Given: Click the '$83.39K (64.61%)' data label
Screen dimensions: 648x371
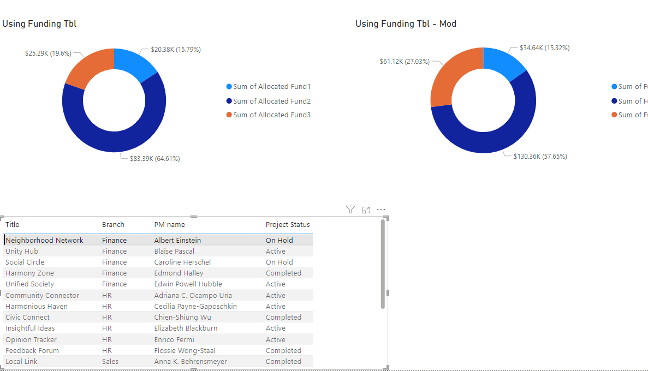Looking at the screenshot, I should (155, 159).
